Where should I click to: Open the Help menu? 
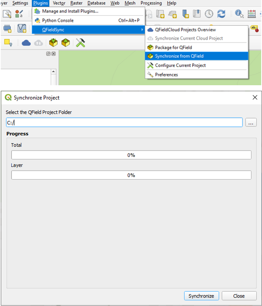click(x=172, y=3)
